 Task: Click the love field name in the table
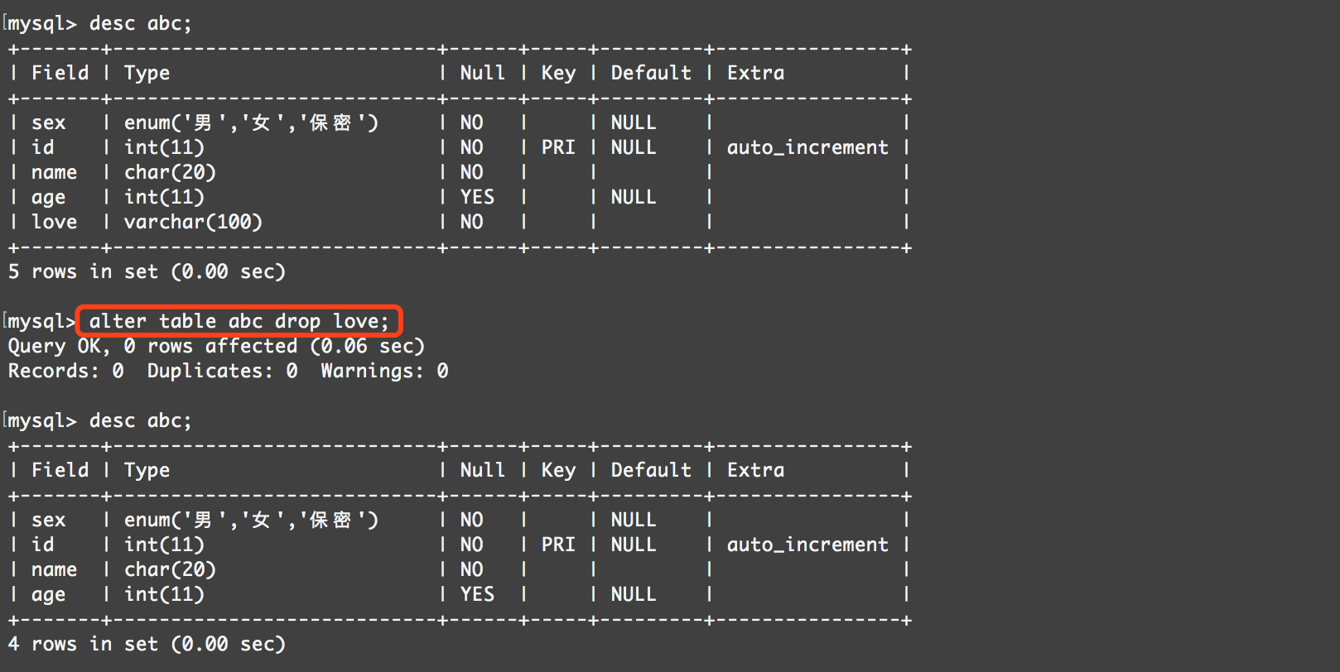coord(54,222)
